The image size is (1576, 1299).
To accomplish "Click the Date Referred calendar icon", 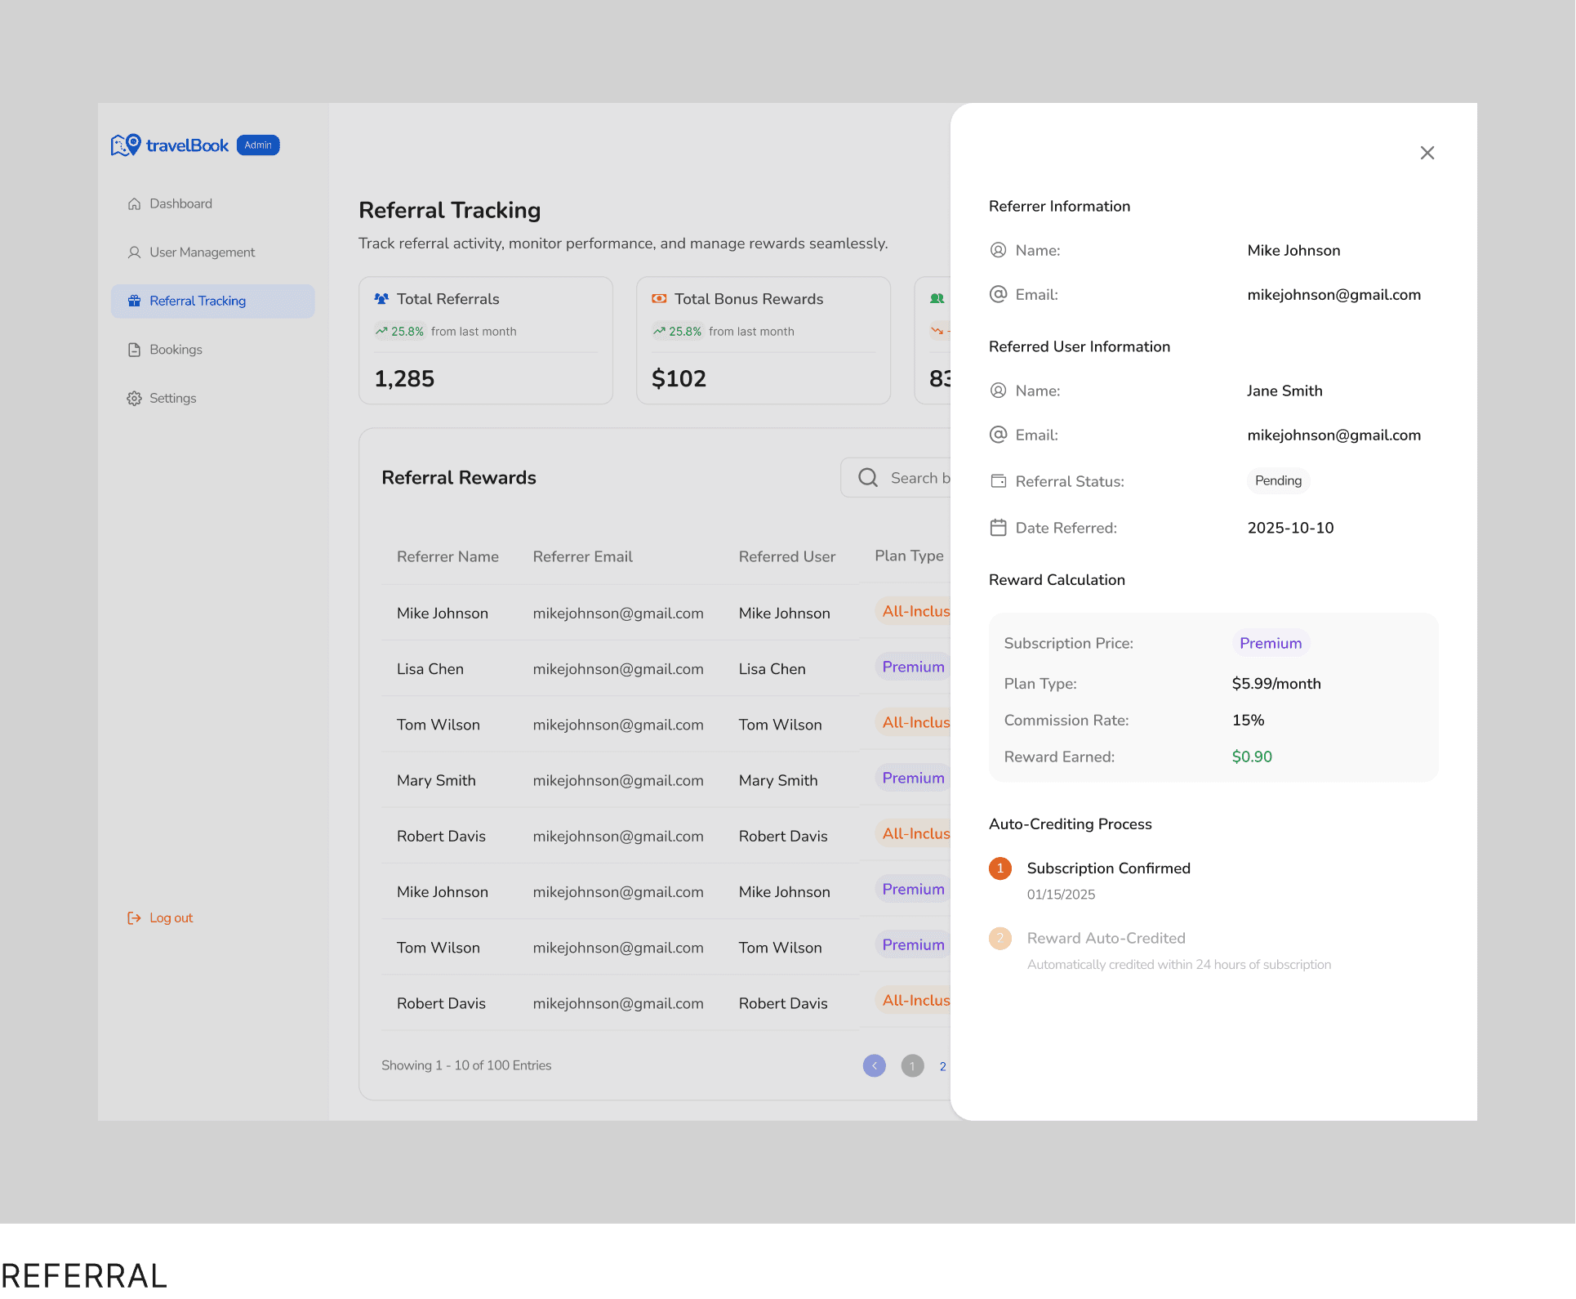I will pos(998,528).
